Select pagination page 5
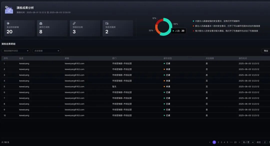Image resolution: width=270 pixels, height=146 pixels. click(x=227, y=142)
